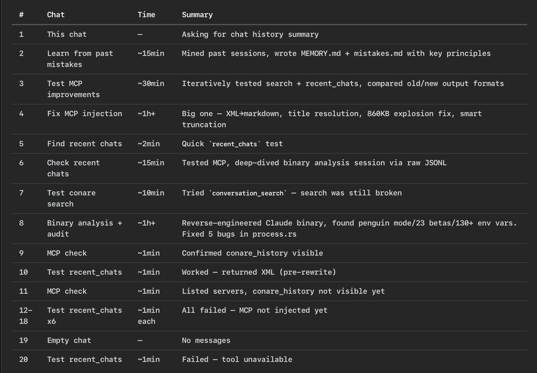Click '~1min' time in row 11
This screenshot has width=537, height=373.
[149, 291]
